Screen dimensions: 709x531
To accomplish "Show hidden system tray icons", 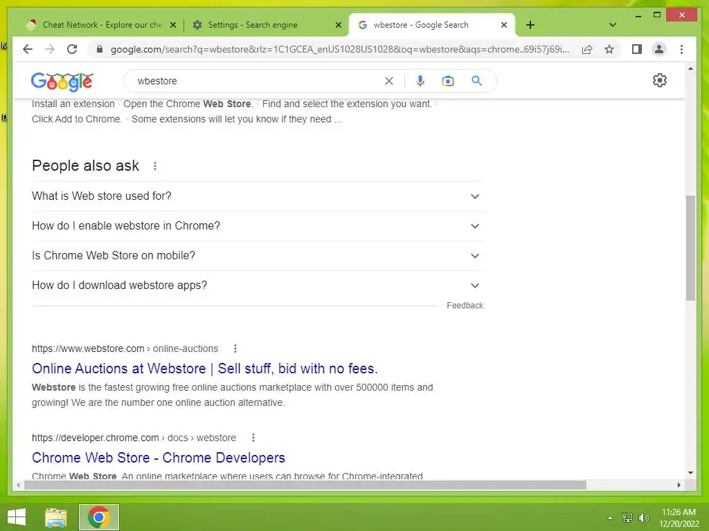I will tap(610, 518).
